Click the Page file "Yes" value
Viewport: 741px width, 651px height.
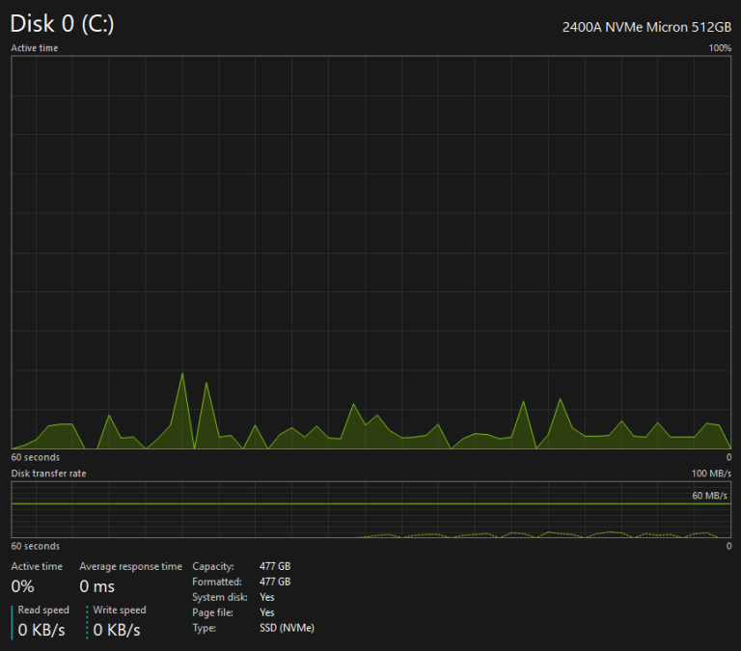(x=267, y=612)
